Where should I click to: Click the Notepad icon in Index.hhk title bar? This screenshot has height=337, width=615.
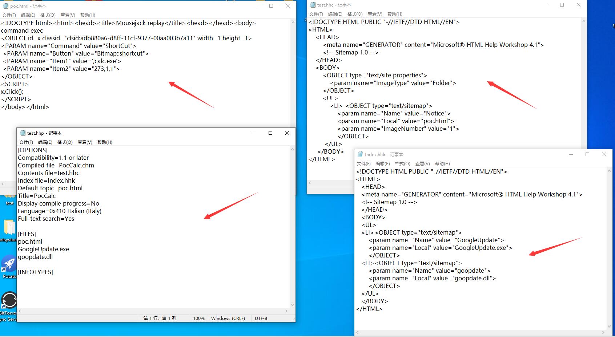[360, 154]
